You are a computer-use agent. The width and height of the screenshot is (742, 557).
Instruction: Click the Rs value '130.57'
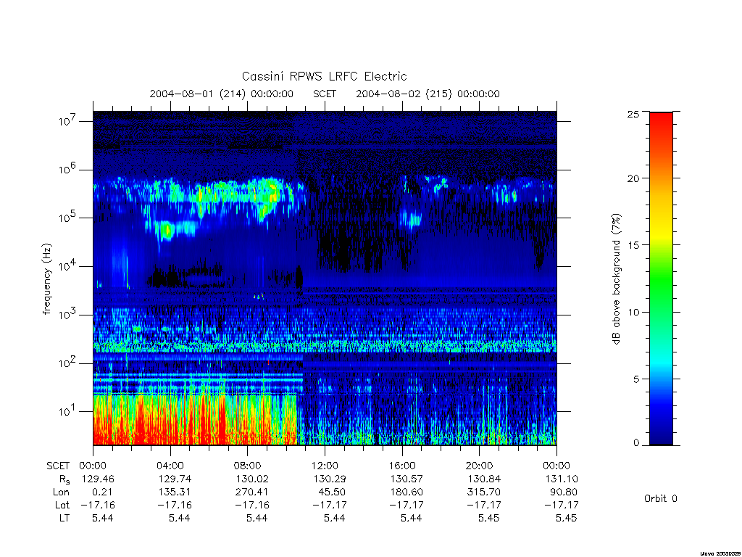click(407, 479)
